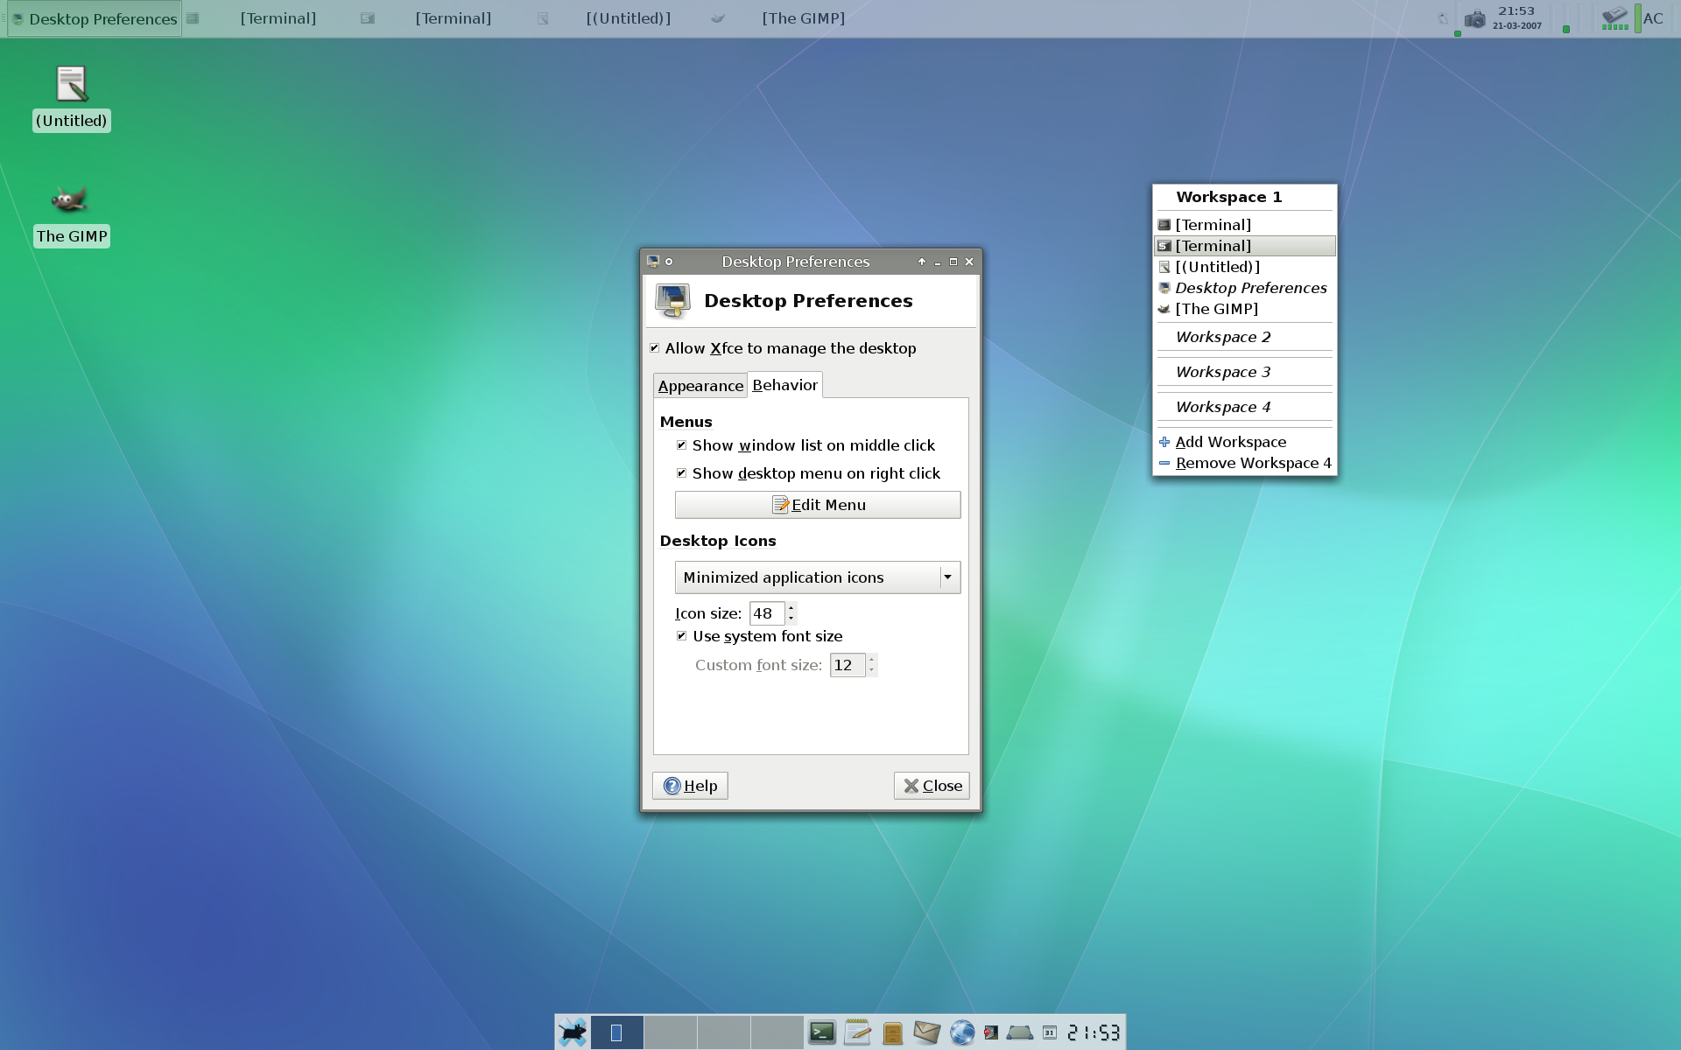Click the screenshot camera icon in top panel

click(x=1474, y=18)
